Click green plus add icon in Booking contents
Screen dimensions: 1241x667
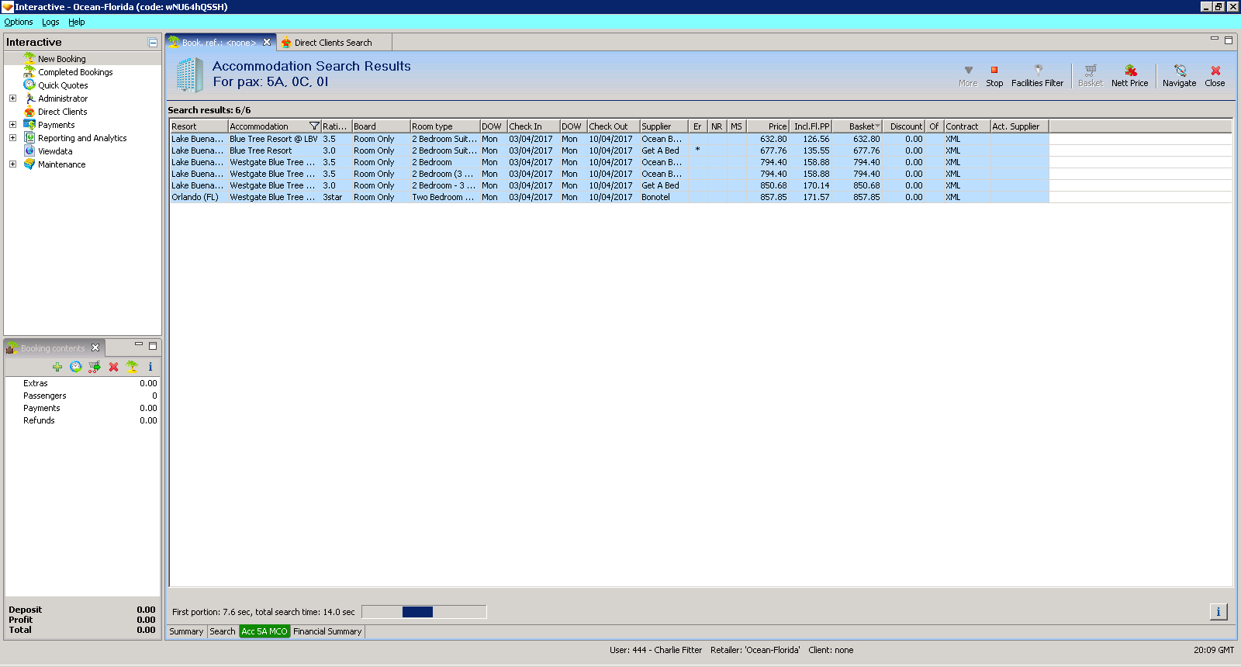57,367
